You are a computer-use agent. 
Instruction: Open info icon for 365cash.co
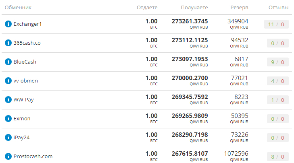(8, 43)
